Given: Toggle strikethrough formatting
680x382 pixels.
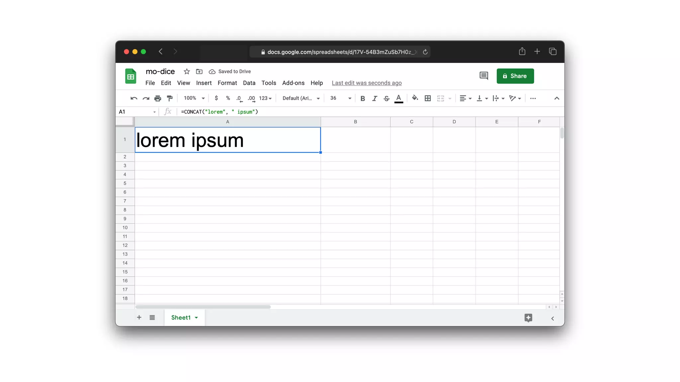Looking at the screenshot, I should [x=386, y=98].
